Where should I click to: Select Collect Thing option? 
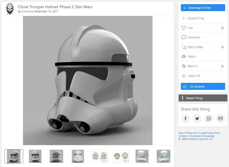(196, 18)
